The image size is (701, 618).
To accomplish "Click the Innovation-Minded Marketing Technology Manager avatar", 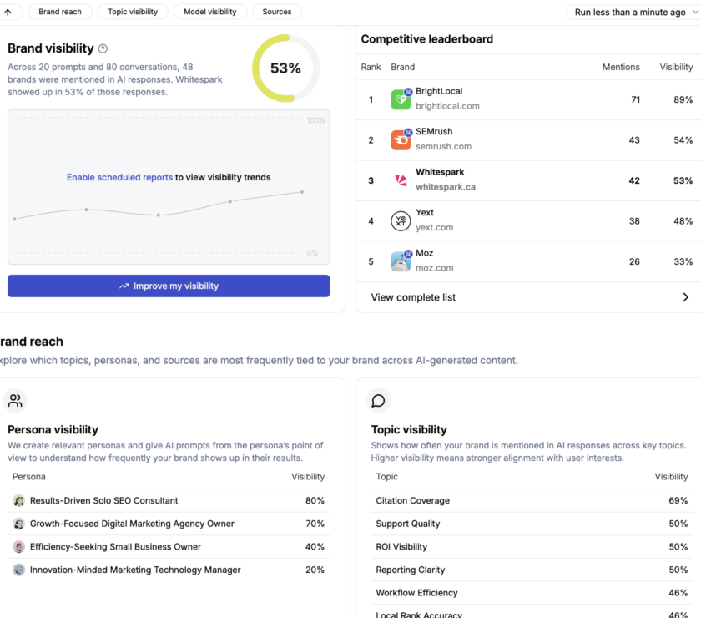I will click(x=18, y=570).
